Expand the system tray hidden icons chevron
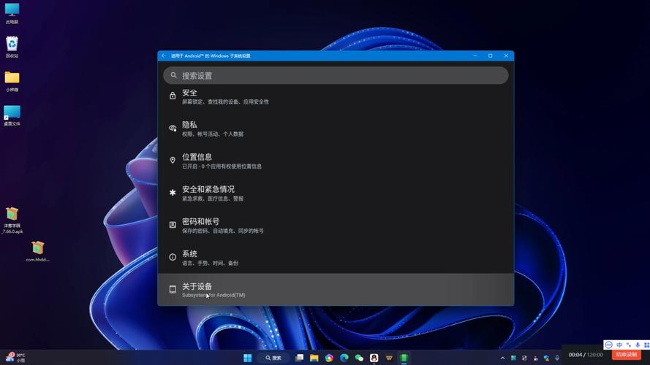 click(x=502, y=358)
